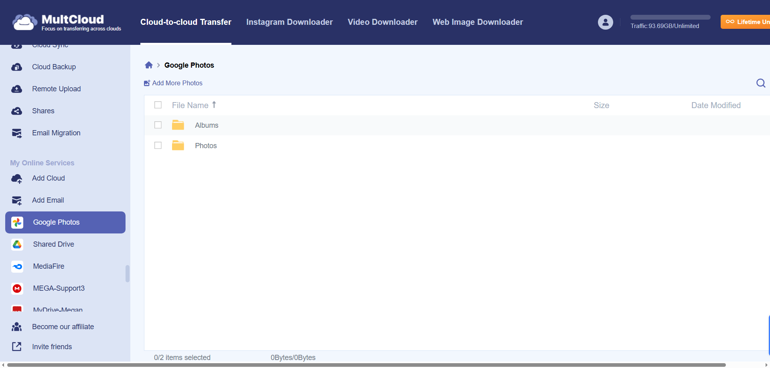Click Add Email in the sidebar

48,200
